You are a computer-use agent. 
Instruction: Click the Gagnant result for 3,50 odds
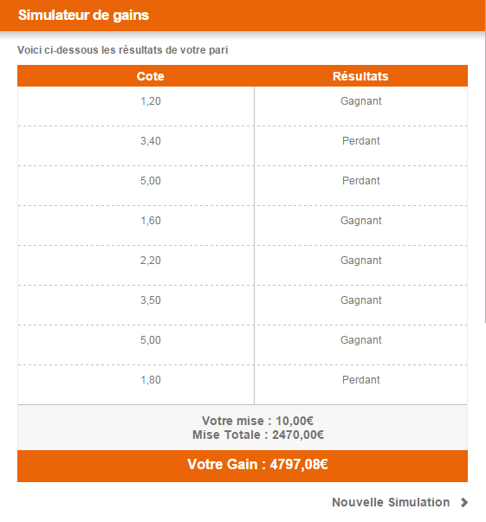pos(360,300)
